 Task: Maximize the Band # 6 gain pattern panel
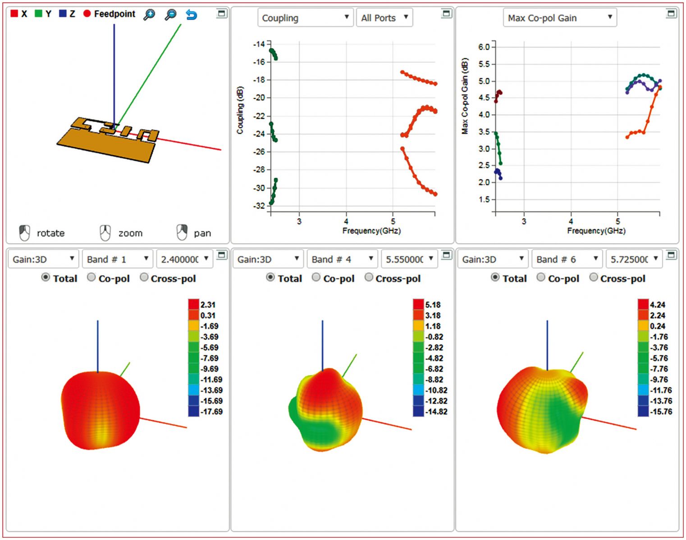click(671, 255)
